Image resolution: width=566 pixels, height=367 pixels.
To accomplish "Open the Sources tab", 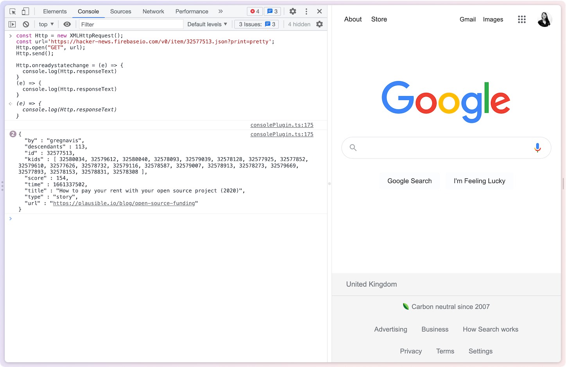I will [x=121, y=11].
